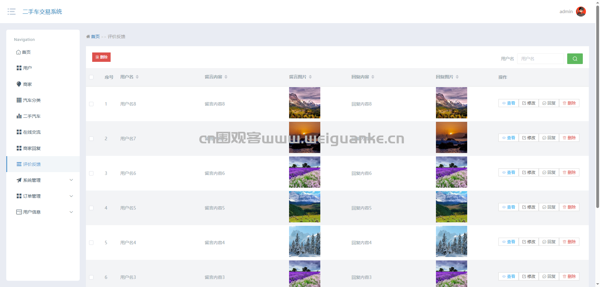Screen dimensions: 600x287
Task: Sort by 留言内容 column arrows
Action: (226, 77)
